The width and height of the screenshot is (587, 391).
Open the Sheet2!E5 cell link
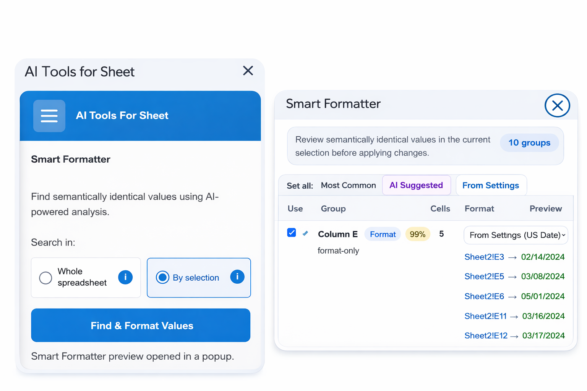[484, 276]
